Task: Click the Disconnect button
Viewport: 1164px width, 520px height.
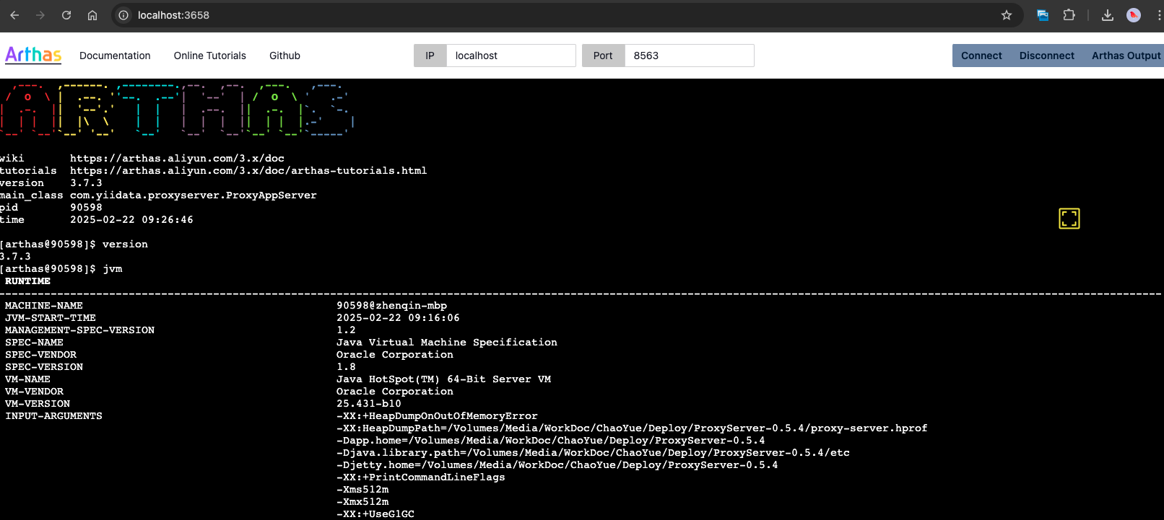Action: (x=1046, y=56)
